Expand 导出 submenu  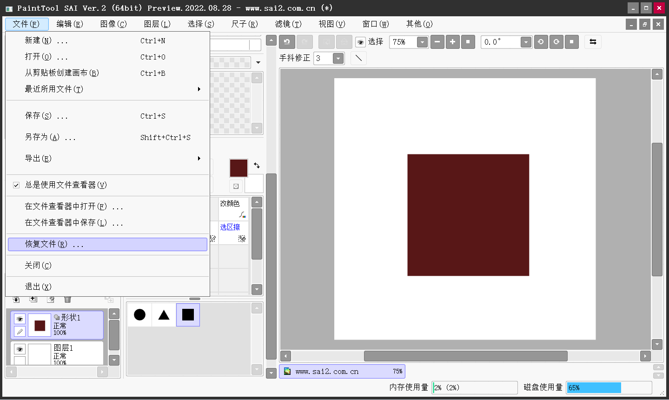tap(107, 159)
